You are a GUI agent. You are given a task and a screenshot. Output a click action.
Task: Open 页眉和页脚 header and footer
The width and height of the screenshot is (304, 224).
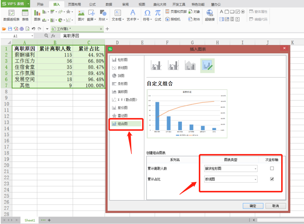176,12
